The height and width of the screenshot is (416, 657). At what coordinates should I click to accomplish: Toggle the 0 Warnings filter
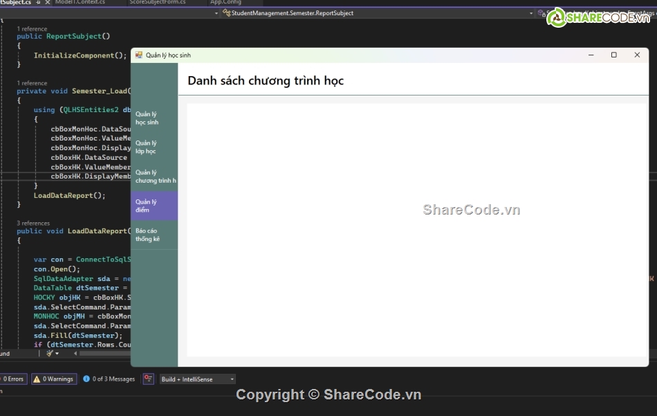[54, 379]
